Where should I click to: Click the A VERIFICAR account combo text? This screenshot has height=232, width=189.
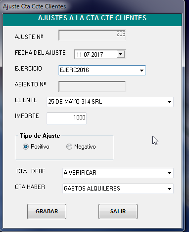(80, 173)
